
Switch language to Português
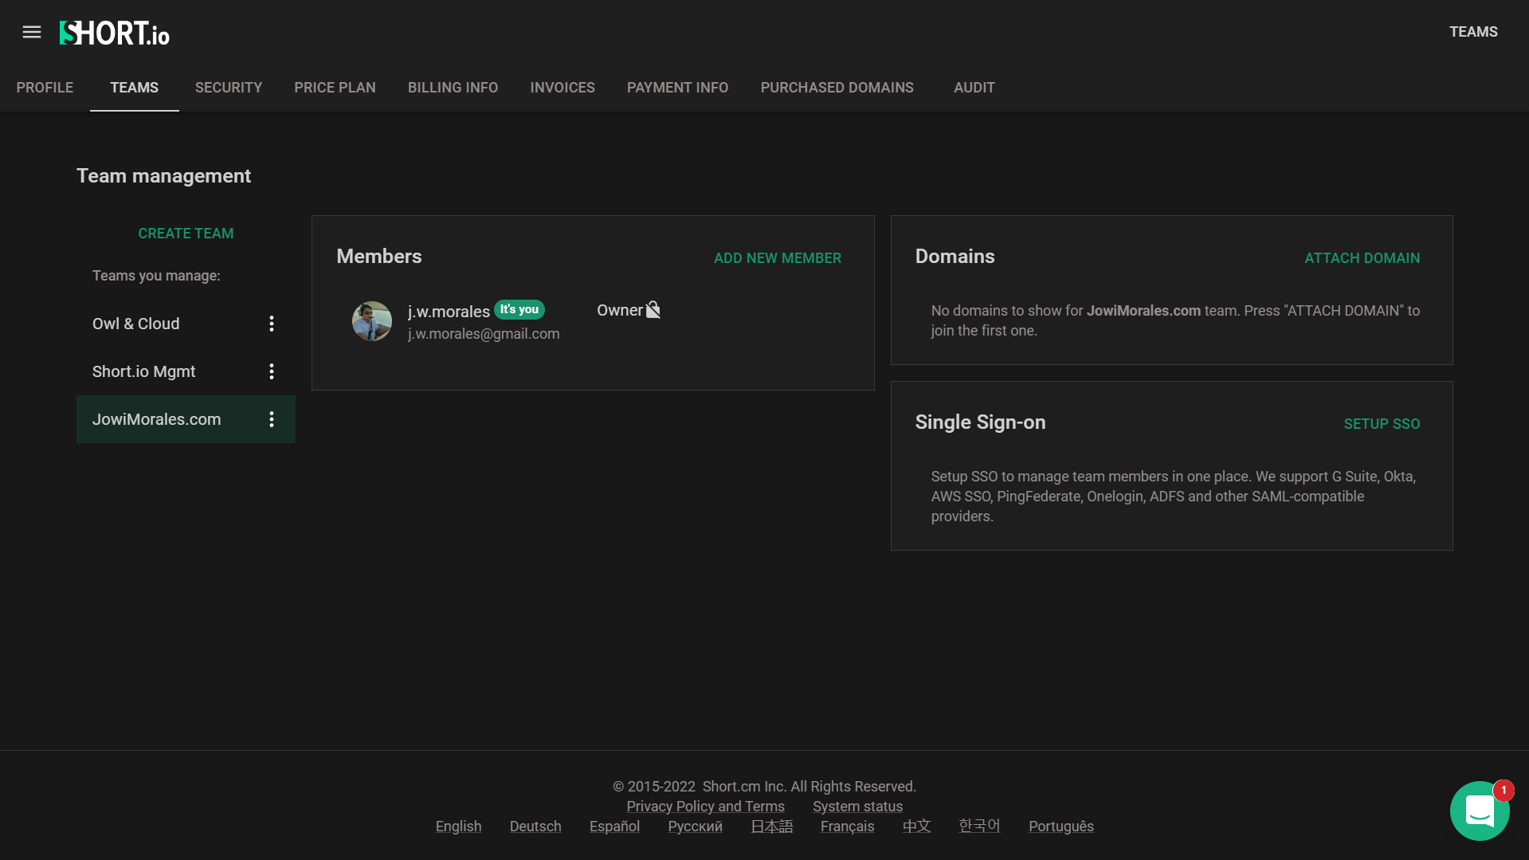[1060, 827]
